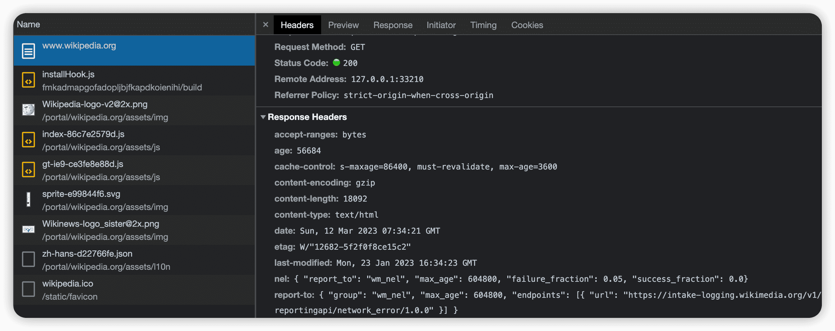
Task: Open the Preview tab
Action: coord(343,25)
